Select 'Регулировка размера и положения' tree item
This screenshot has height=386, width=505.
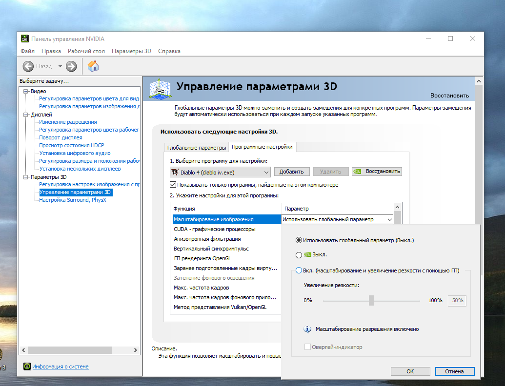click(x=89, y=161)
